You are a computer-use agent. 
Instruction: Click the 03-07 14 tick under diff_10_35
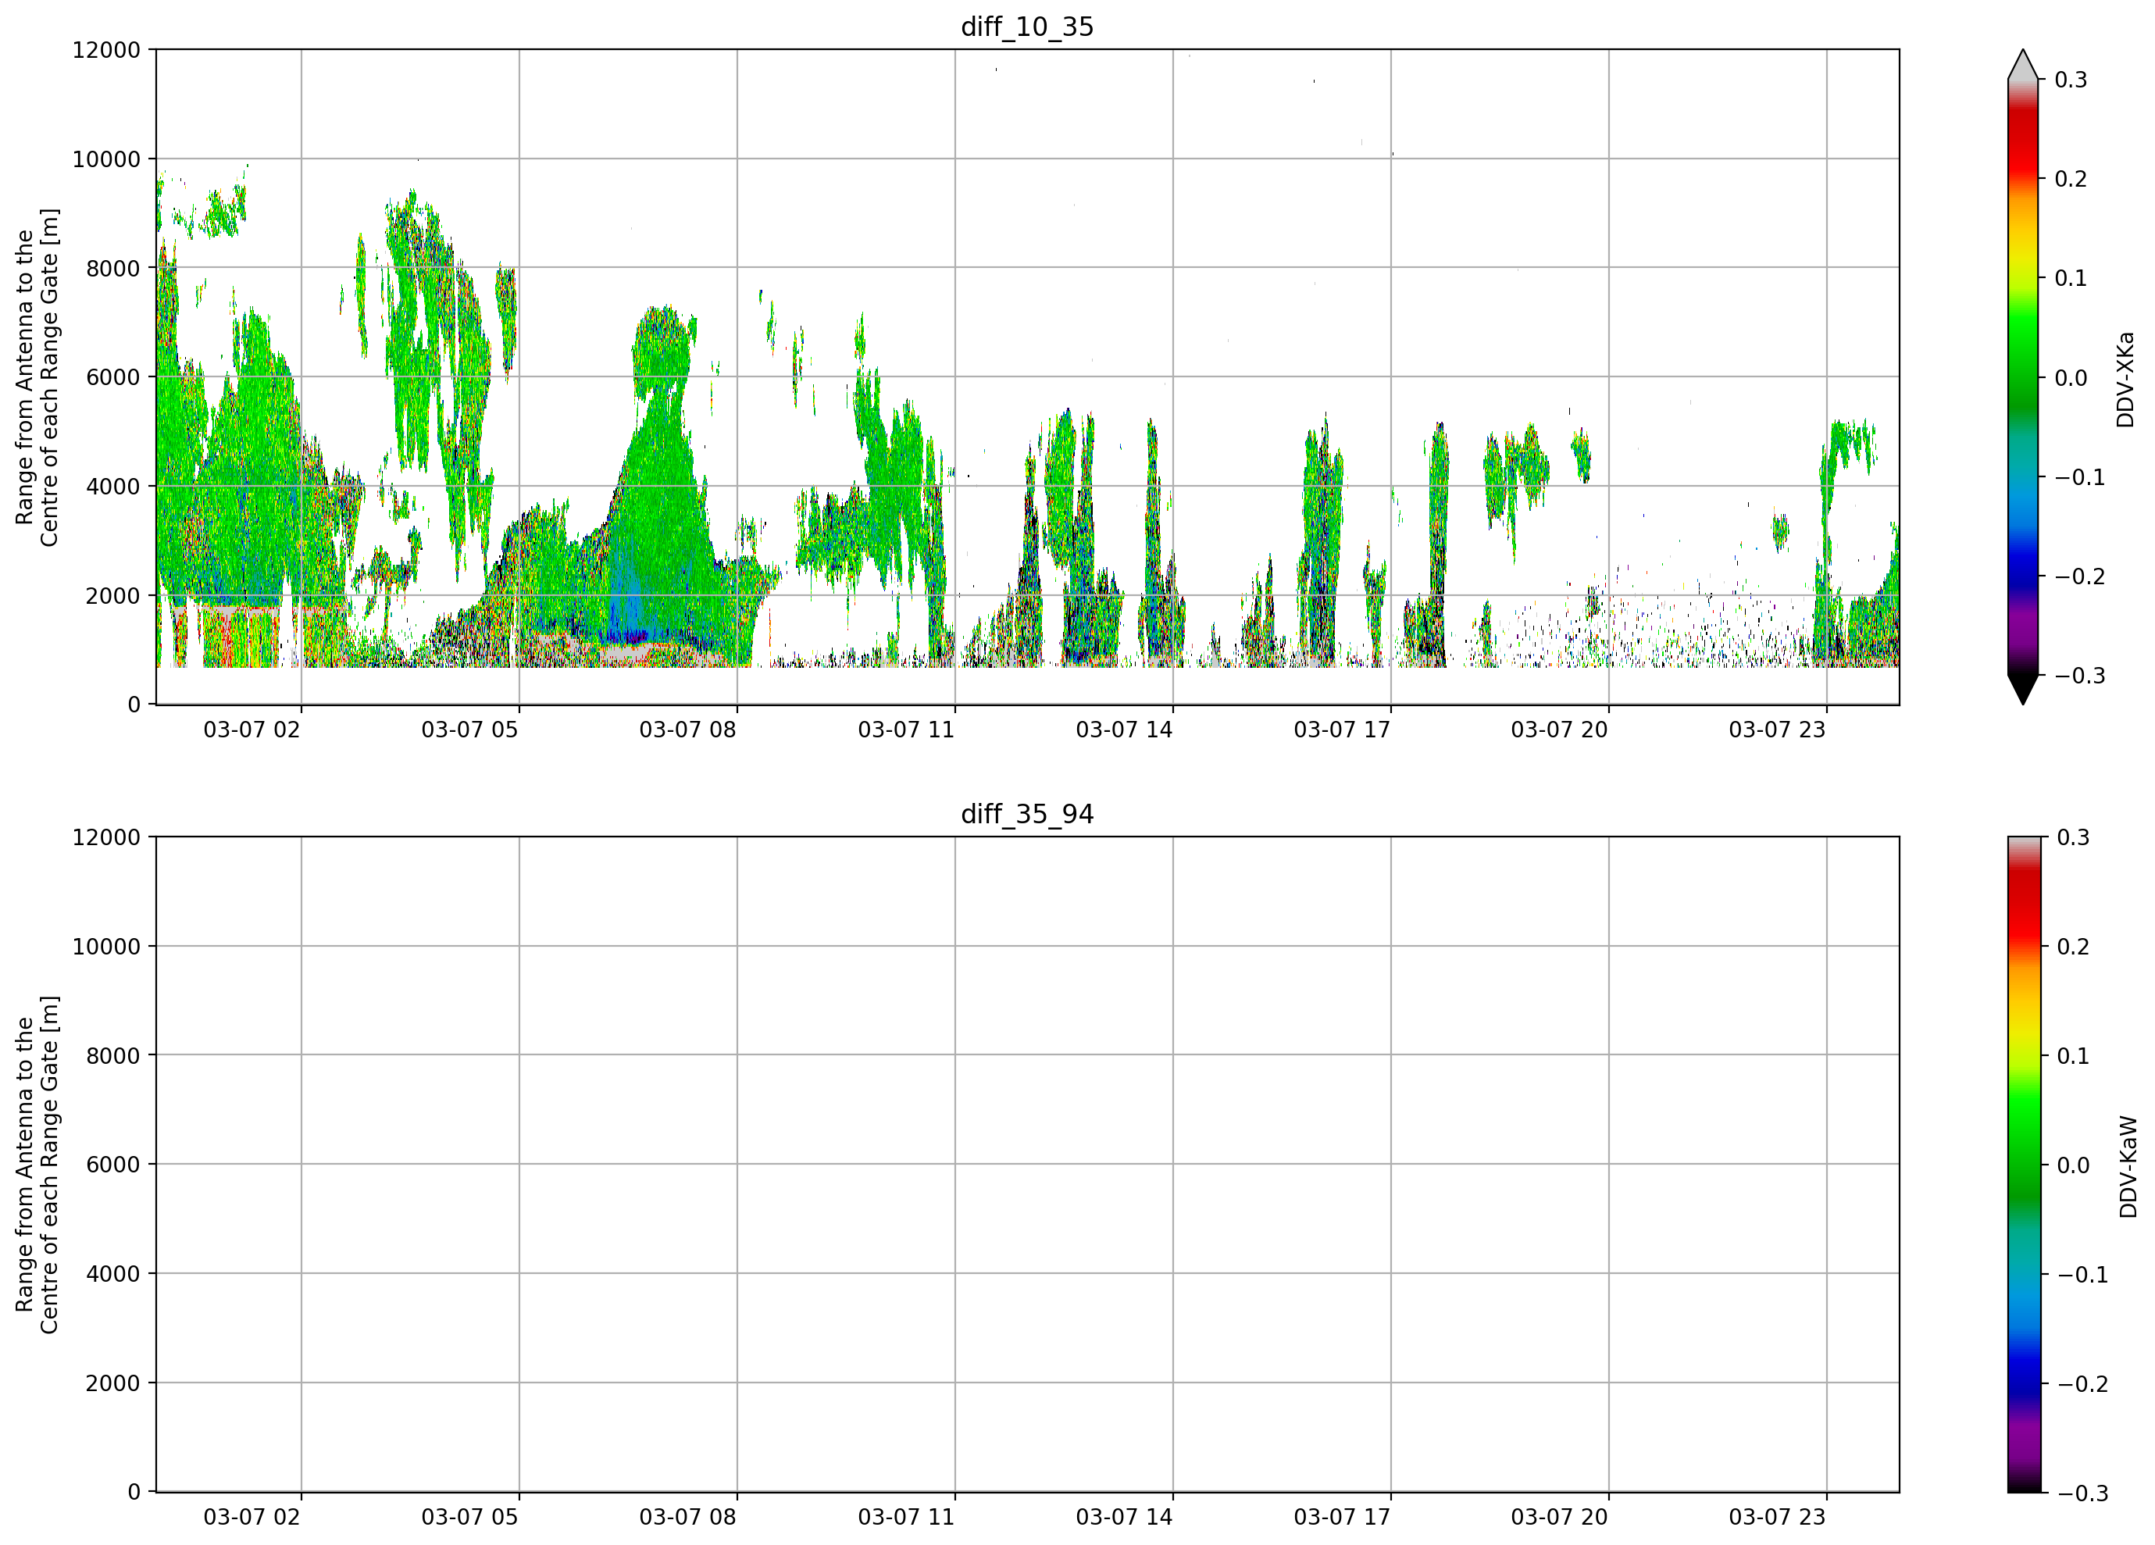(1124, 730)
